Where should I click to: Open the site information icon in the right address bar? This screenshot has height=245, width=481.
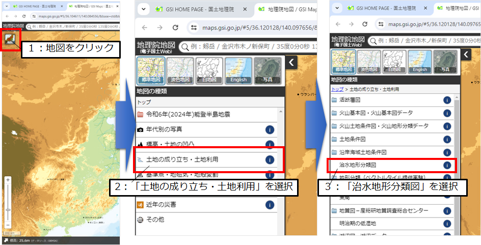tap(381, 24)
